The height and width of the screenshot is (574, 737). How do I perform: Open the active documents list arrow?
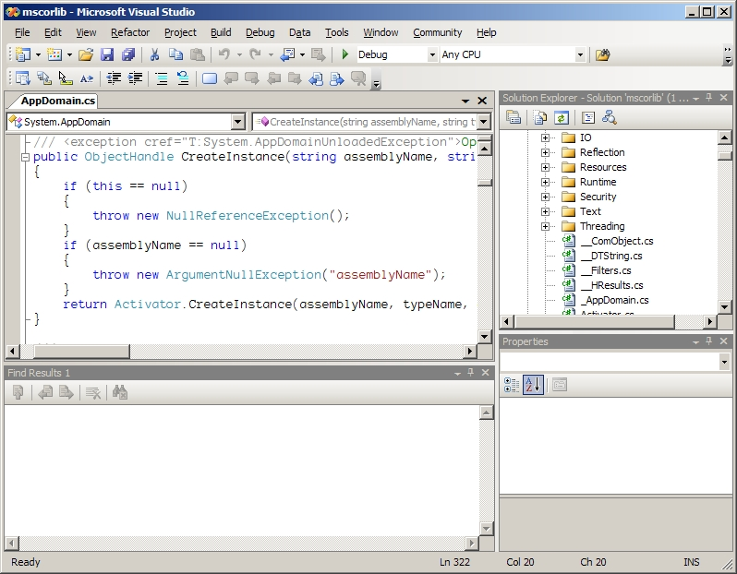point(465,101)
